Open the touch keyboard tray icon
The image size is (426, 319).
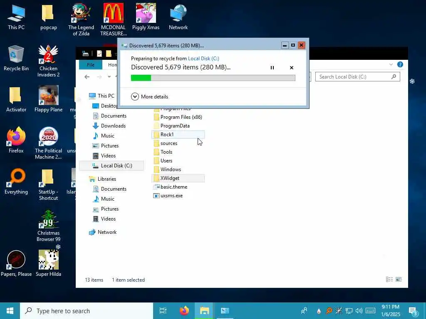(x=370, y=311)
